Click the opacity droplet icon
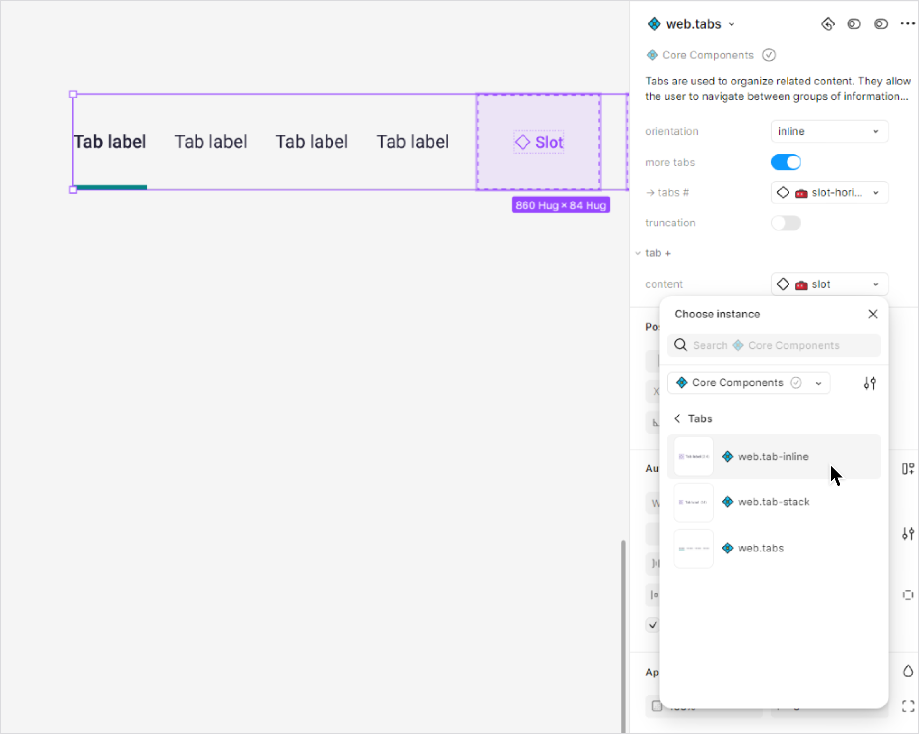Screen dimensions: 919x734 pyautogui.click(x=908, y=672)
